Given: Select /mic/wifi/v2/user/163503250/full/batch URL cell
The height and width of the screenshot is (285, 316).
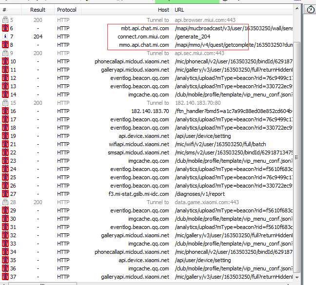Looking at the screenshot, I should pyautogui.click(x=220, y=144).
